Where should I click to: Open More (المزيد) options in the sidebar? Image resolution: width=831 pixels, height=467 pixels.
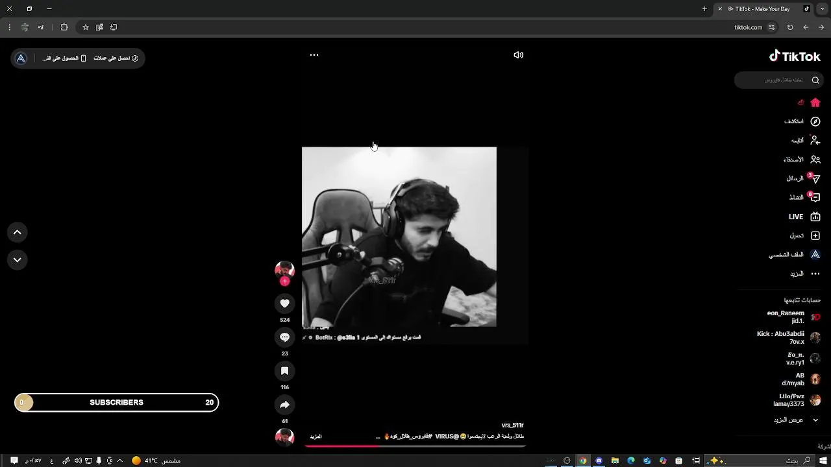pyautogui.click(x=805, y=274)
